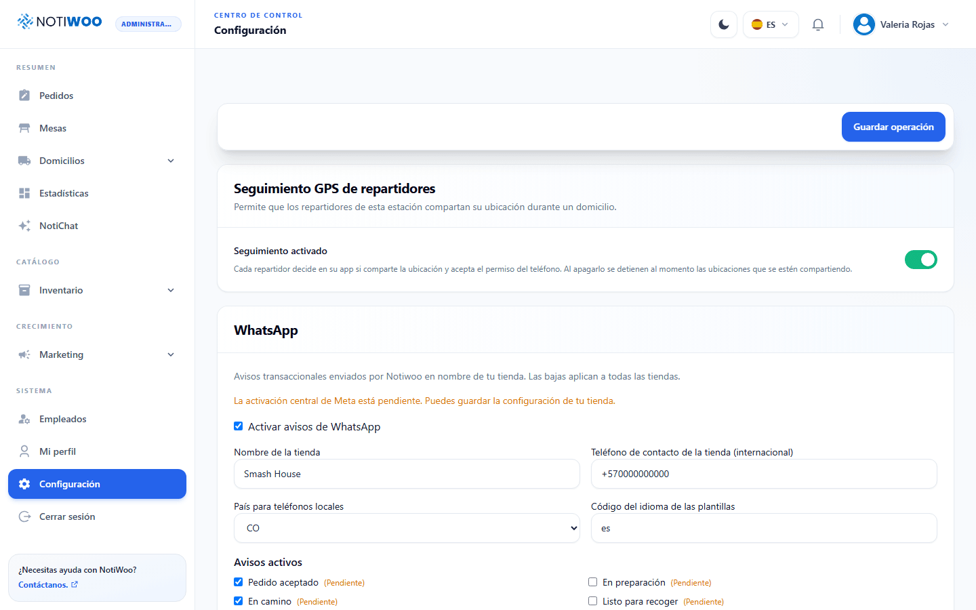Uncheck Activar avisos de WhatsApp

pos(239,426)
